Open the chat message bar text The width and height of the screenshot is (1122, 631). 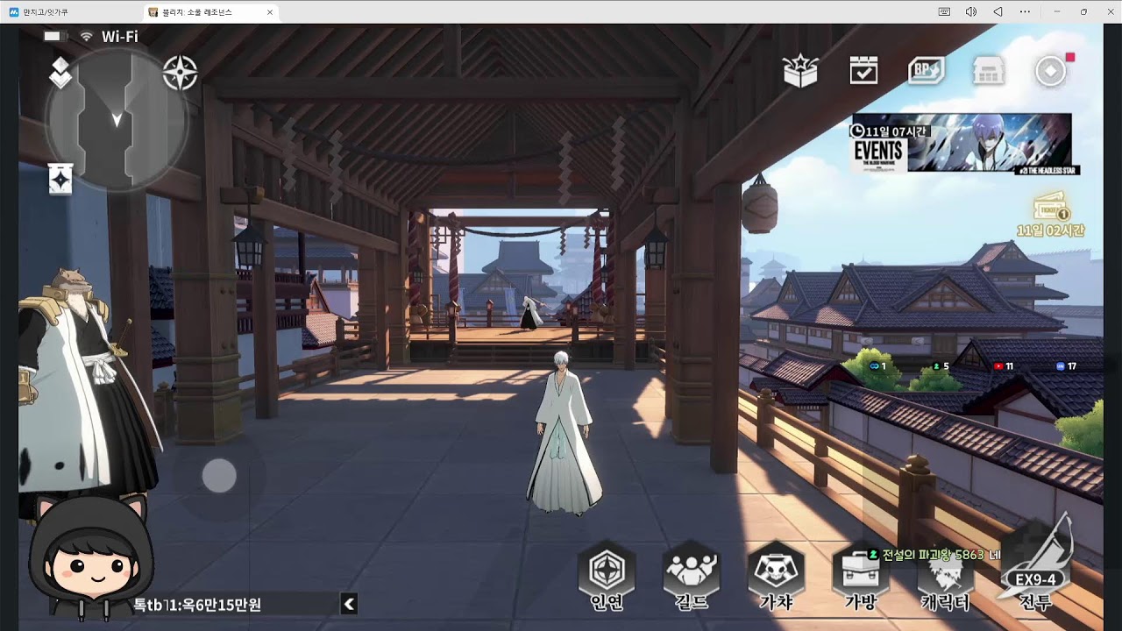[197, 605]
